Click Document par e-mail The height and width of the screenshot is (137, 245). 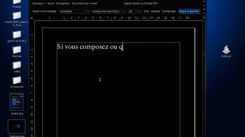84,3
